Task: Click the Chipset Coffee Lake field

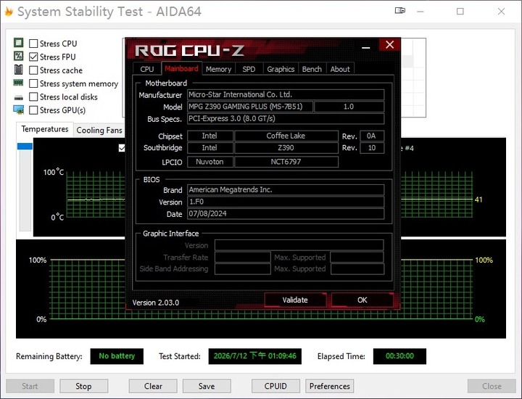Action: pos(286,136)
